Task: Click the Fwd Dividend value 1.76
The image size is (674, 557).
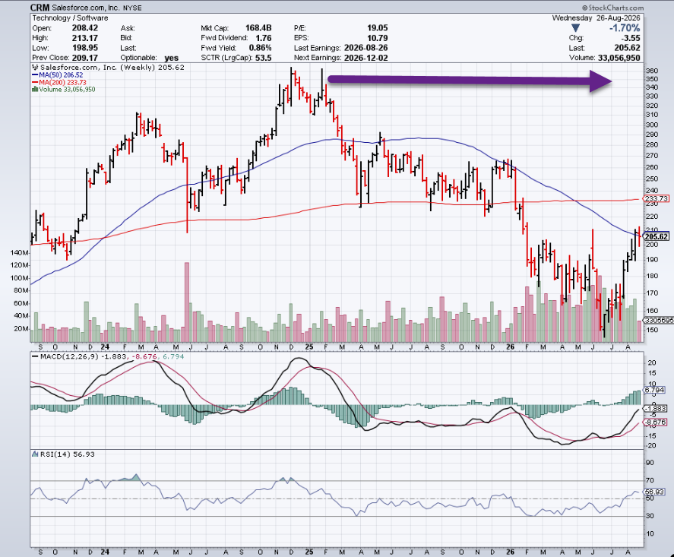Action: pos(263,38)
